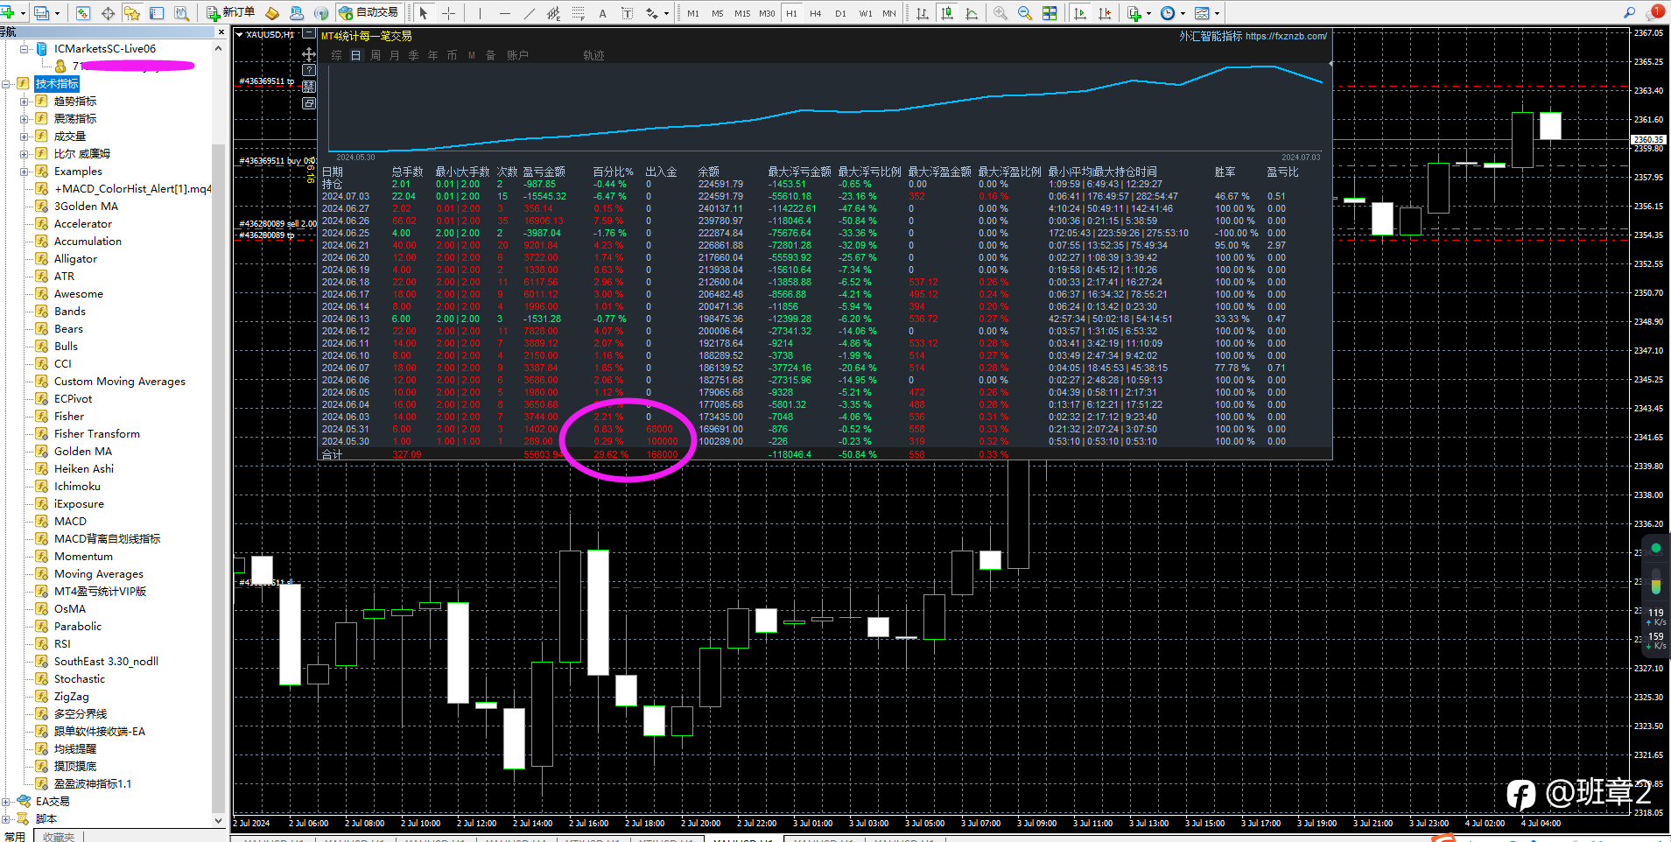Toggle AutoTrading (自动交易) button
The image size is (1671, 842).
(369, 12)
